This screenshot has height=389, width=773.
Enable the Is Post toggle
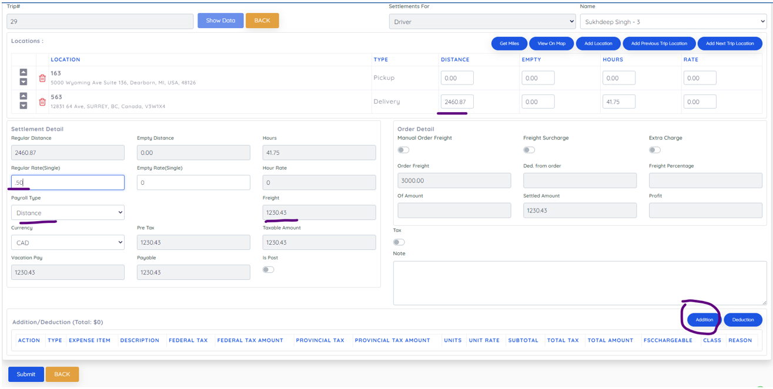point(268,270)
